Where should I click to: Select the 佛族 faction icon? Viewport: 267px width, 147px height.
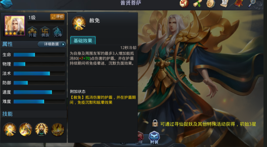click(x=45, y=32)
